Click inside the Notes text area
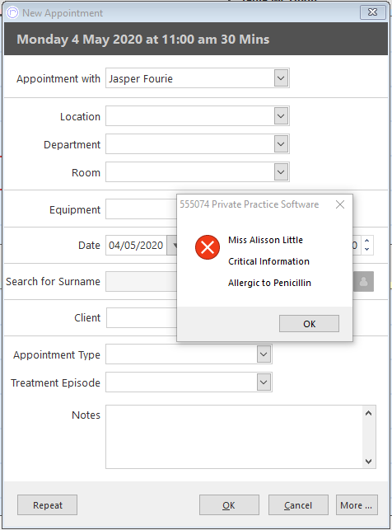392x530 pixels. tap(235, 437)
